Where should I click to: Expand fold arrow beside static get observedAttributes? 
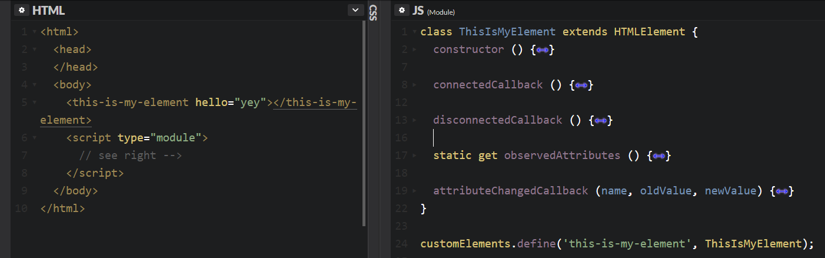coord(415,156)
